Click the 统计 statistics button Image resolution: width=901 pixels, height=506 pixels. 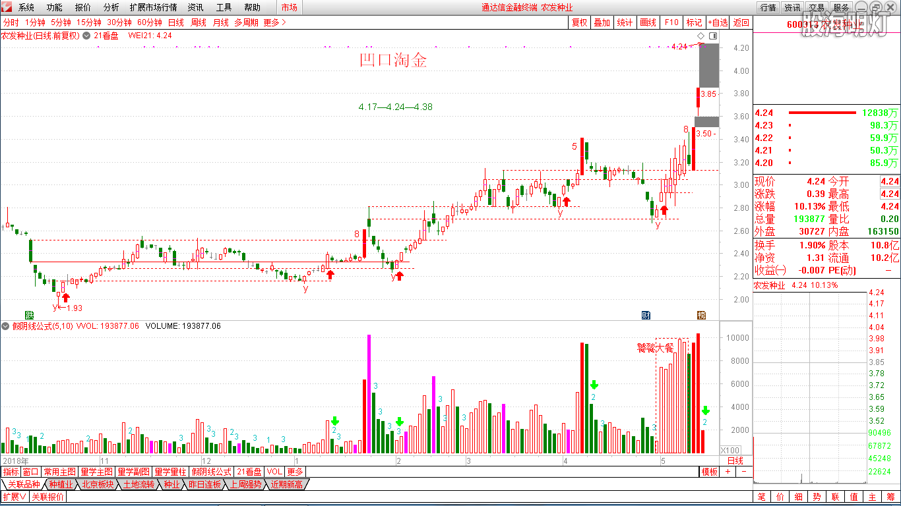(x=625, y=22)
